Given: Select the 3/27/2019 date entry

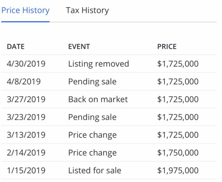Looking at the screenshot, I should coord(26,99).
